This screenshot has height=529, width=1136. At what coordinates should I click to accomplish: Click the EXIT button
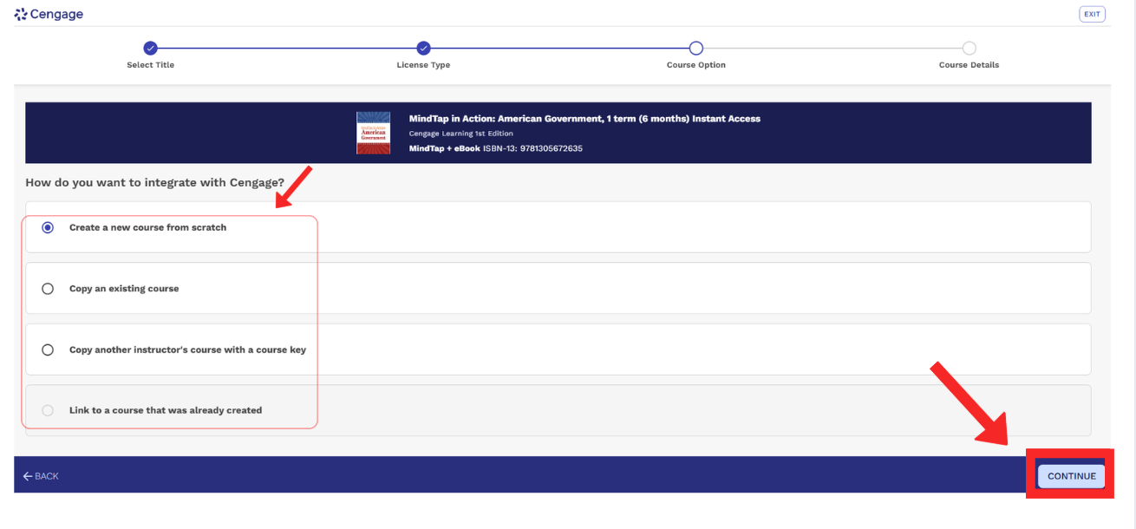pyautogui.click(x=1092, y=13)
